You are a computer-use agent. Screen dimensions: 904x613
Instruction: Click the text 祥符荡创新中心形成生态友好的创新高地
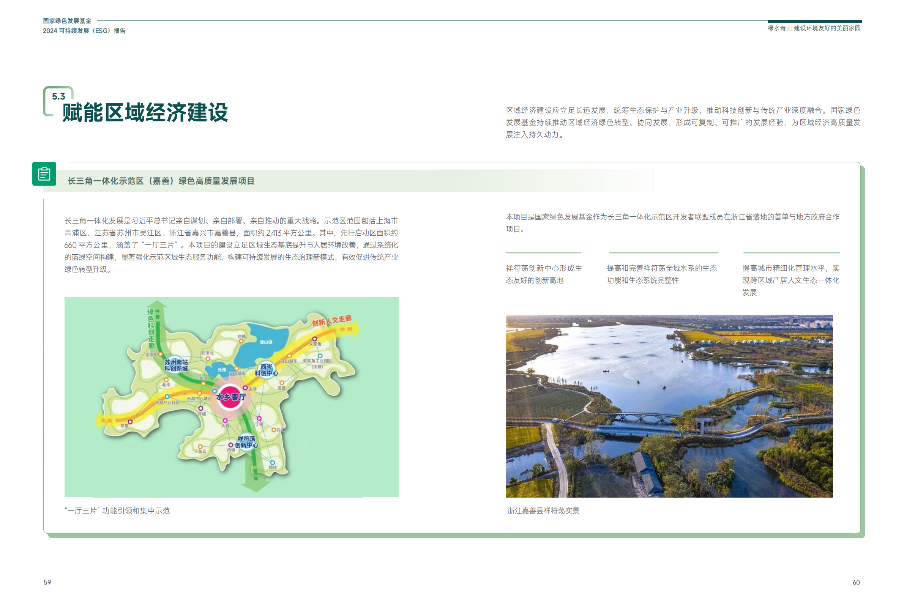click(543, 274)
